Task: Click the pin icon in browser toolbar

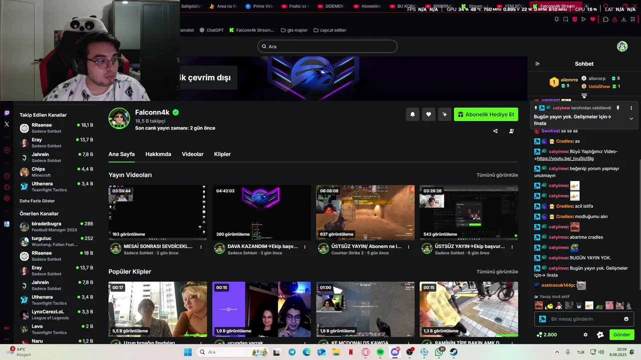Action: pyautogui.click(x=556, y=19)
